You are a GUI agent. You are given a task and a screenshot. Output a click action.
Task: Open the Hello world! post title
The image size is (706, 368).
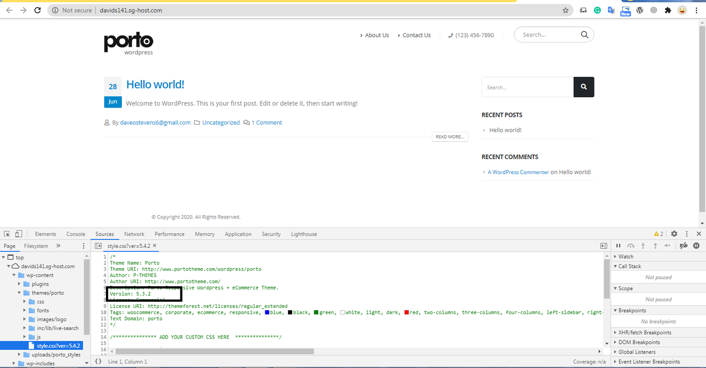point(155,84)
